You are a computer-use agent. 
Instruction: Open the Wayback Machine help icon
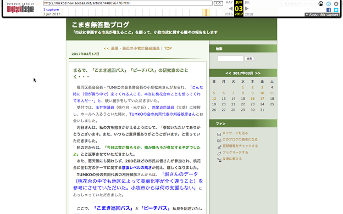[x=329, y=4]
